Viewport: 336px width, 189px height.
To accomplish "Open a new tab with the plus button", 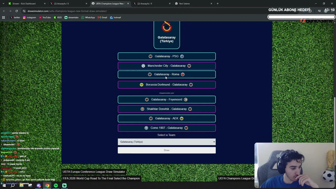I will click(x=218, y=3).
